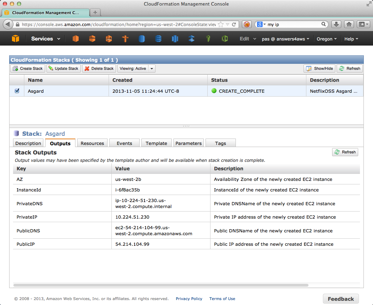Open the browser downloads arrow icon
Viewport: 373px width, 305px height.
click(x=336, y=24)
